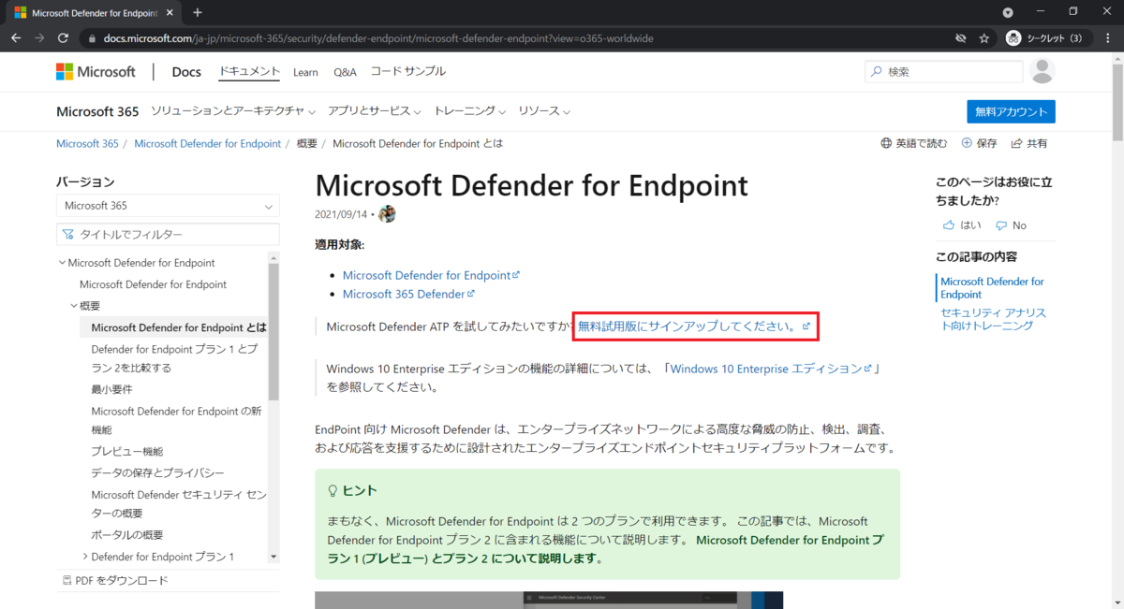Screen dimensions: 1124x609
Task: Click the browser back arrow
Action: (16, 38)
